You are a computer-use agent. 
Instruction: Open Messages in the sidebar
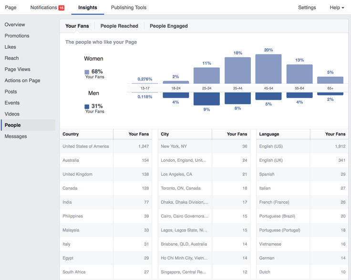point(16,136)
